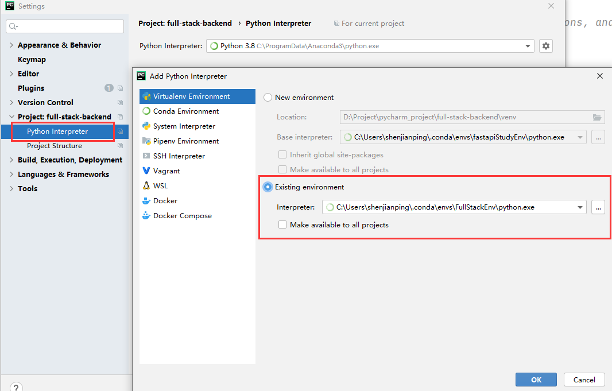Expand Build, Execution, Deployment section
Image resolution: width=612 pixels, height=391 pixels.
[x=11, y=160]
